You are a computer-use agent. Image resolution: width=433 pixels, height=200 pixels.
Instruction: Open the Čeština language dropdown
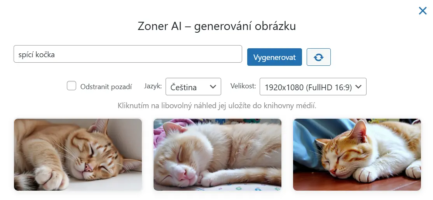pyautogui.click(x=193, y=87)
